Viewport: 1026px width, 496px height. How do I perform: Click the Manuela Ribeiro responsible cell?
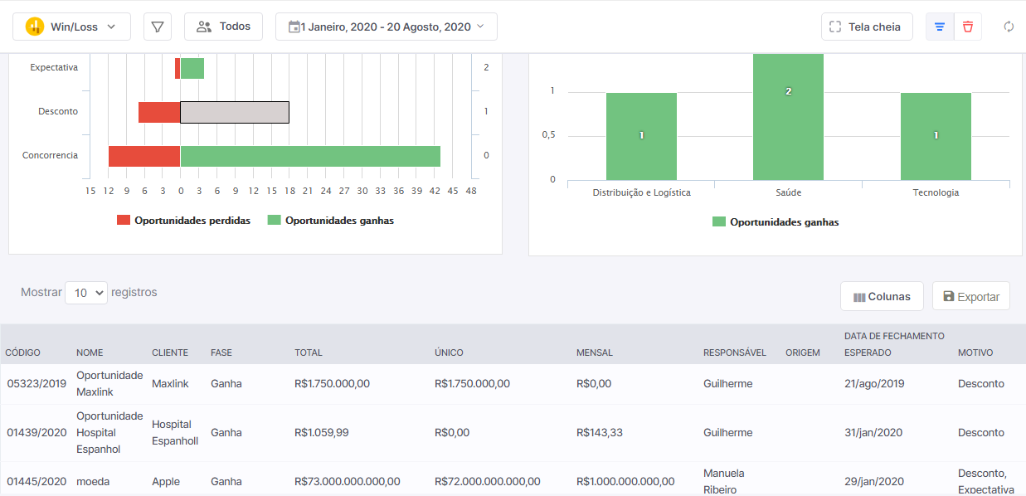[x=724, y=481]
